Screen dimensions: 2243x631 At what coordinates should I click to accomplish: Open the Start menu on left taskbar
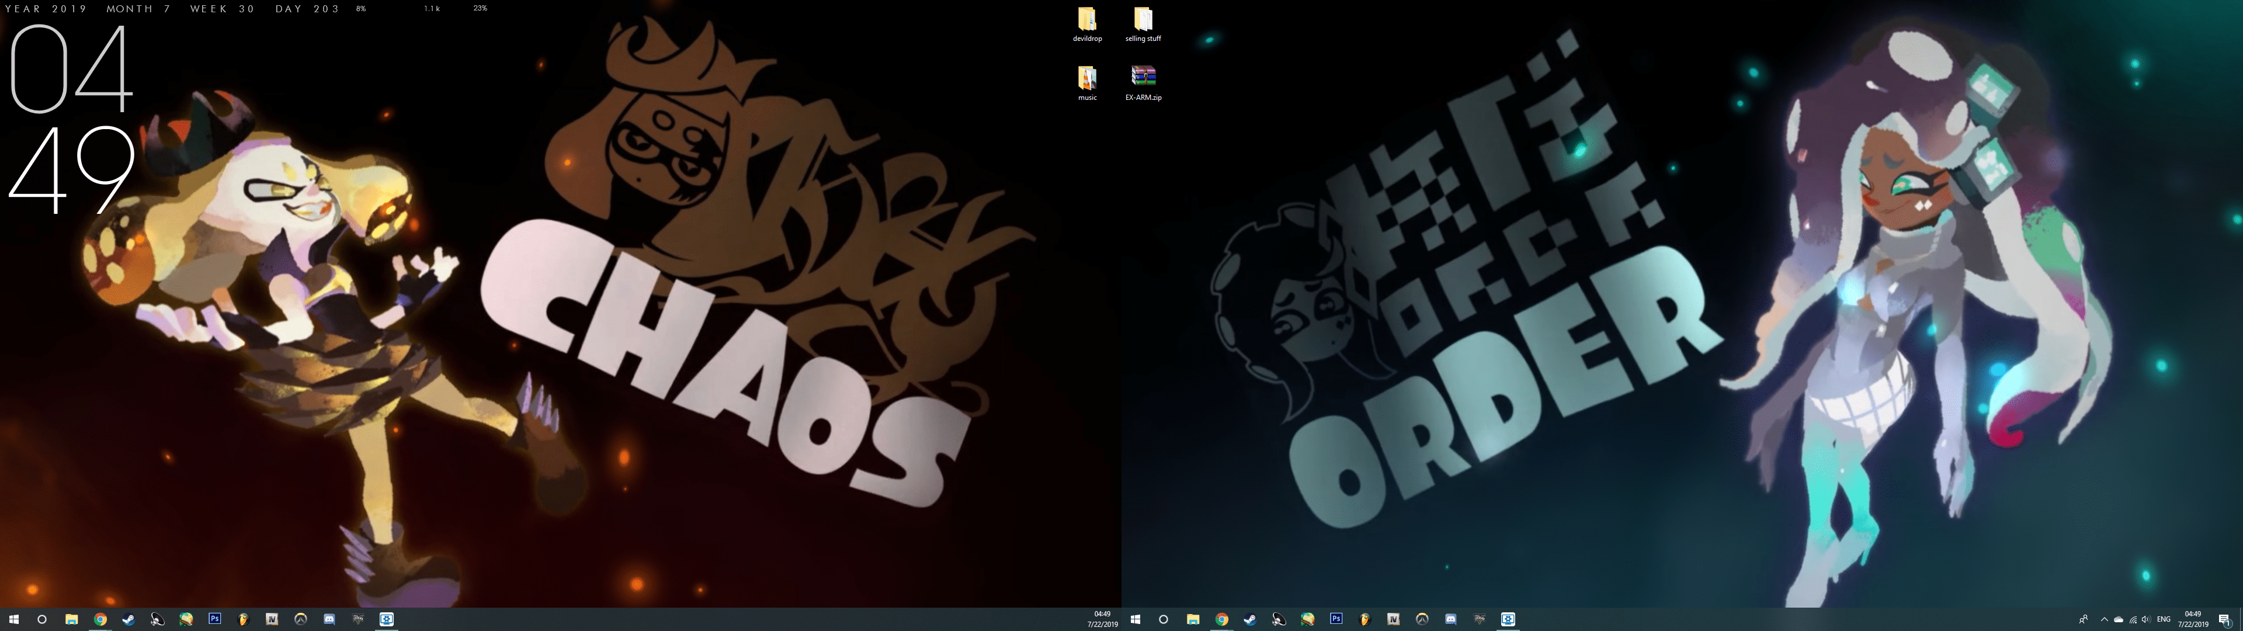coord(14,620)
